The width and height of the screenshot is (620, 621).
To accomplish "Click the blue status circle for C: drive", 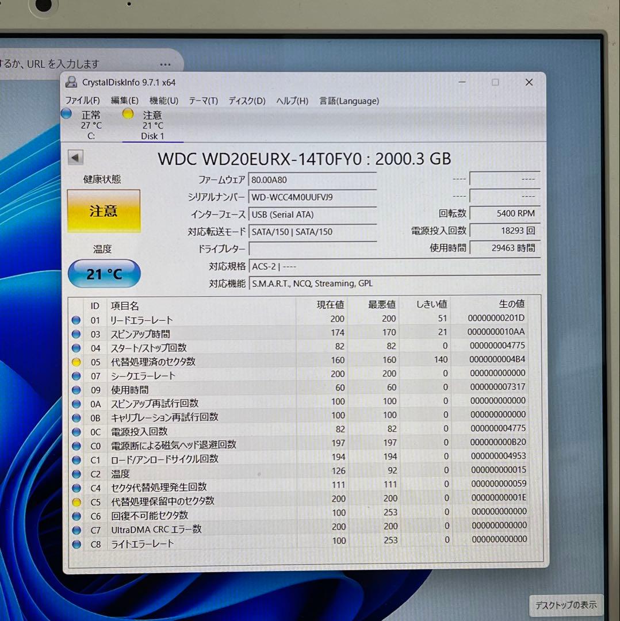I will [x=67, y=114].
